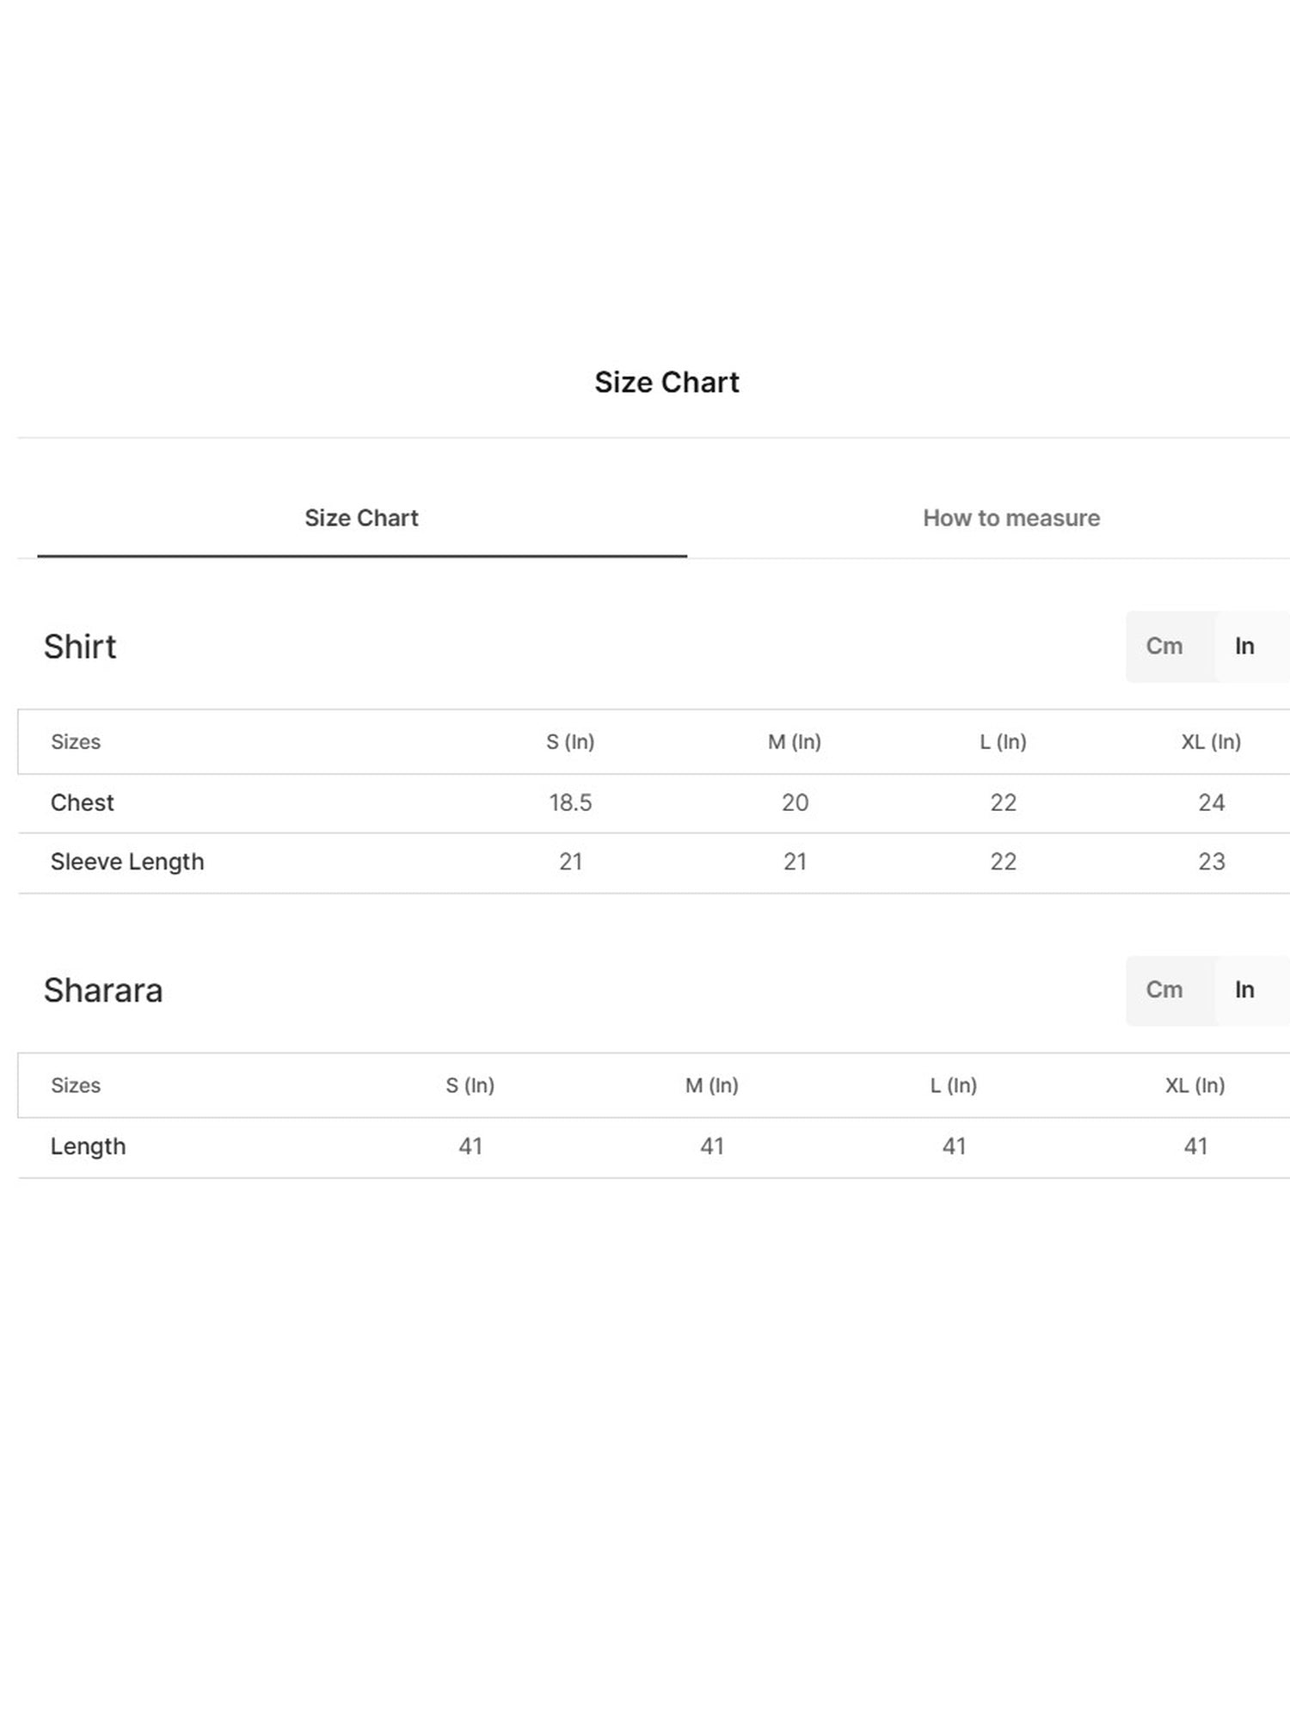Select the Sharara XL (In) column header

[1195, 1085]
